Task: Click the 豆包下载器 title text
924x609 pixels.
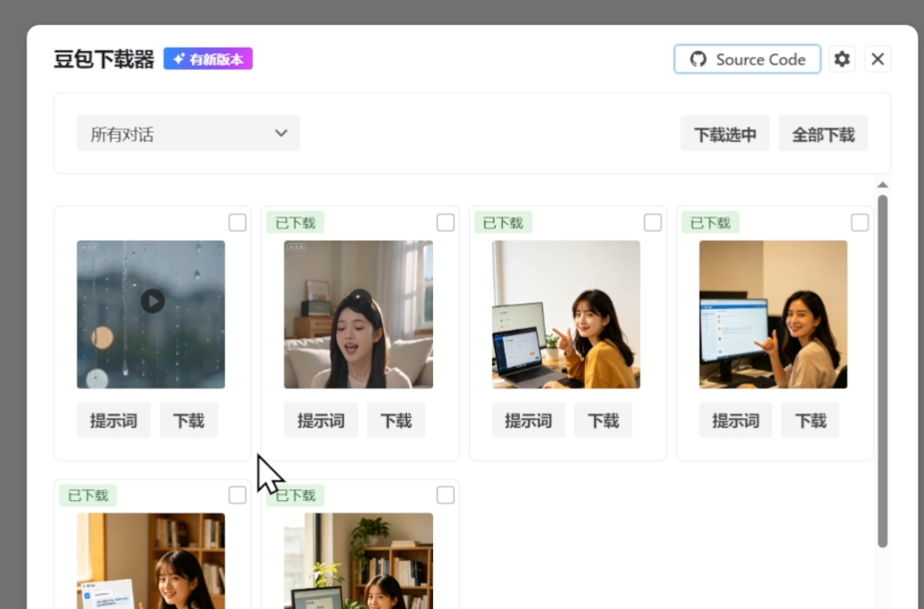Action: point(104,59)
